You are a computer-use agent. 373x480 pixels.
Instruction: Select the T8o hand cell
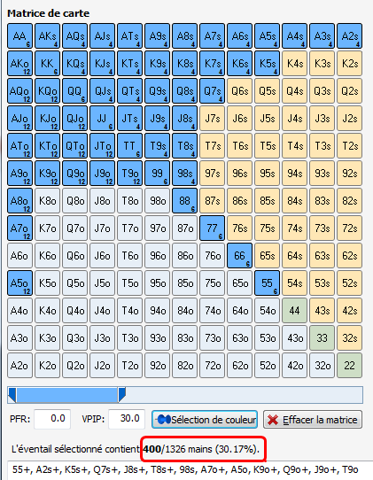[130, 201]
